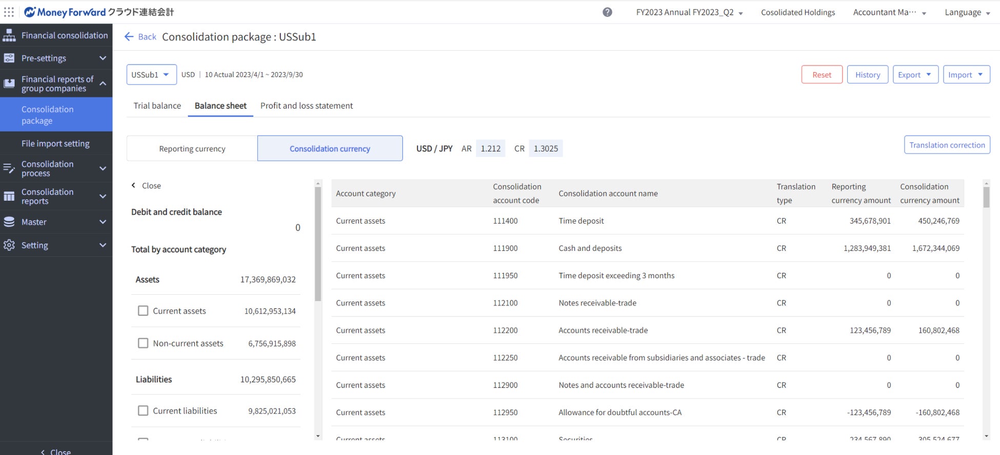The width and height of the screenshot is (1000, 455).
Task: Switch to the Trial balance tab
Action: coord(157,105)
